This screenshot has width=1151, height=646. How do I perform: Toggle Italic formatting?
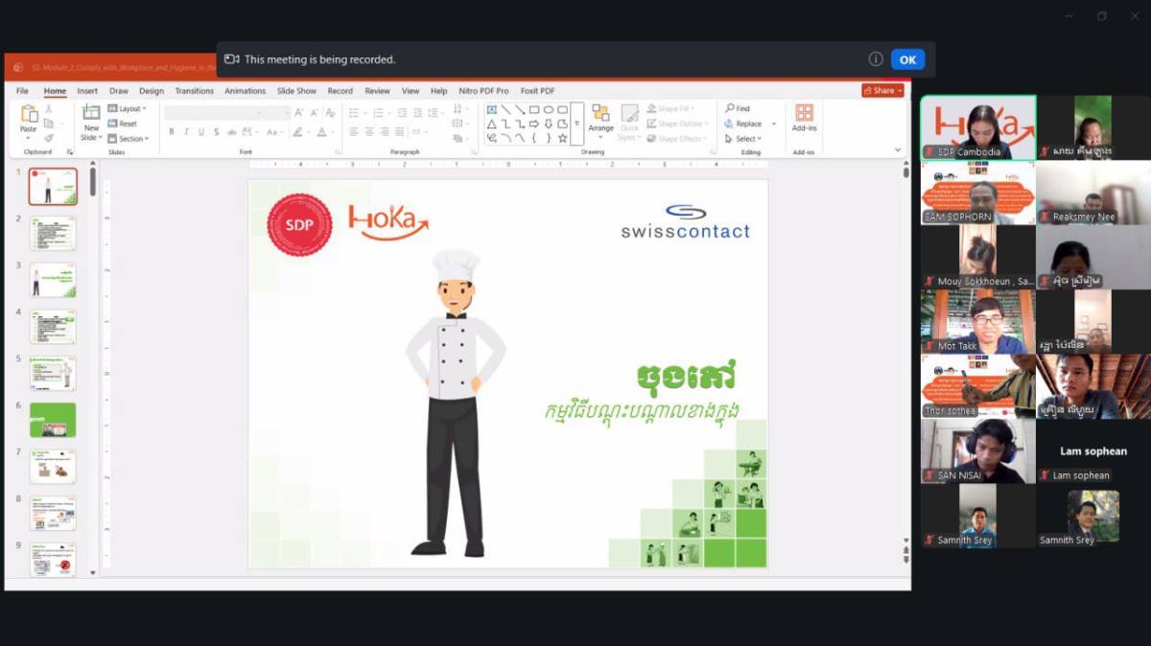(x=185, y=131)
